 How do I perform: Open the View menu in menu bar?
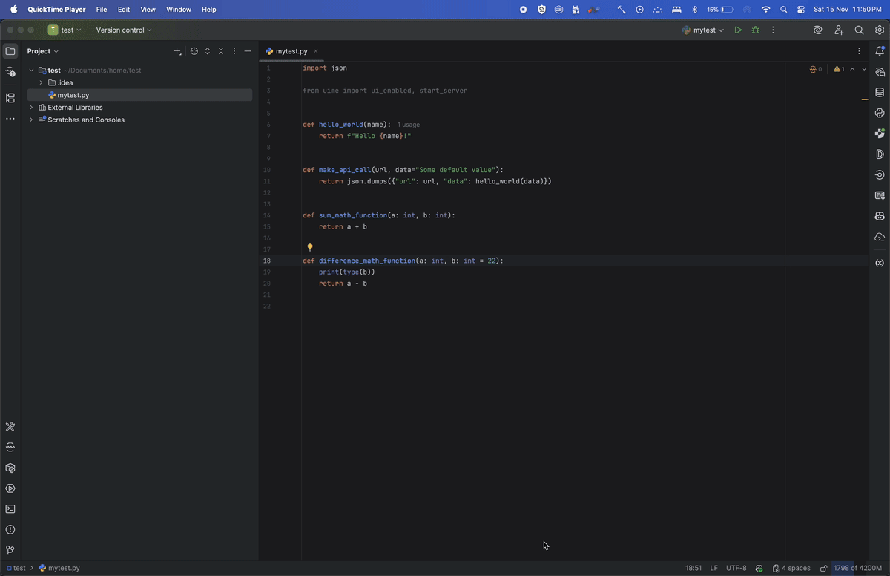pos(148,10)
